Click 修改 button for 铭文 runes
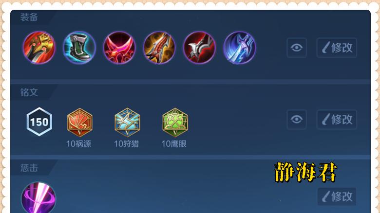 [337, 119]
